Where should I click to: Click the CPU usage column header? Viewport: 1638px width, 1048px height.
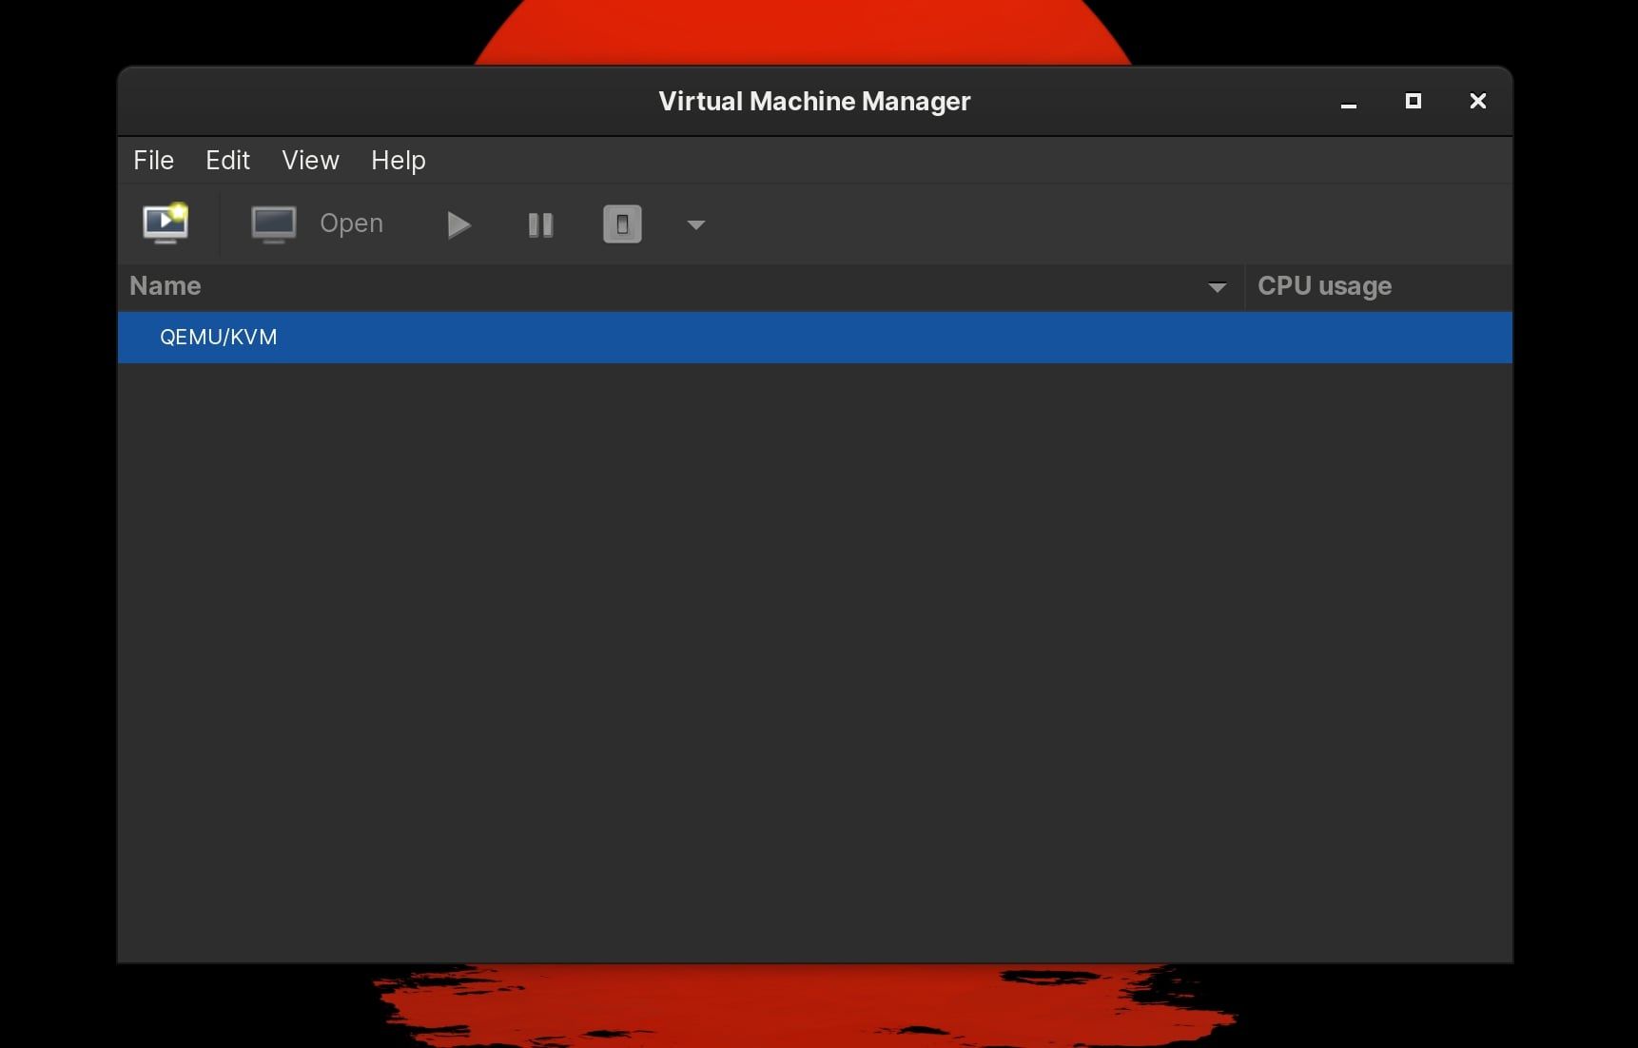(x=1323, y=286)
